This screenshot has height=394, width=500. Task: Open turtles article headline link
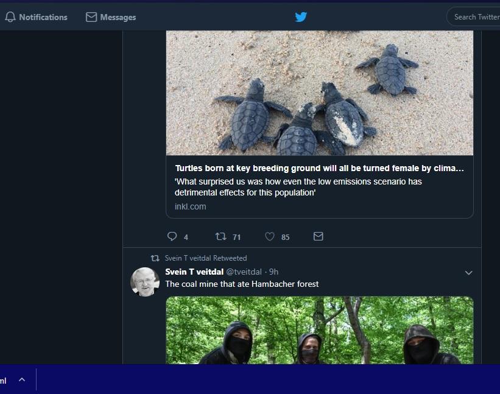pyautogui.click(x=319, y=168)
